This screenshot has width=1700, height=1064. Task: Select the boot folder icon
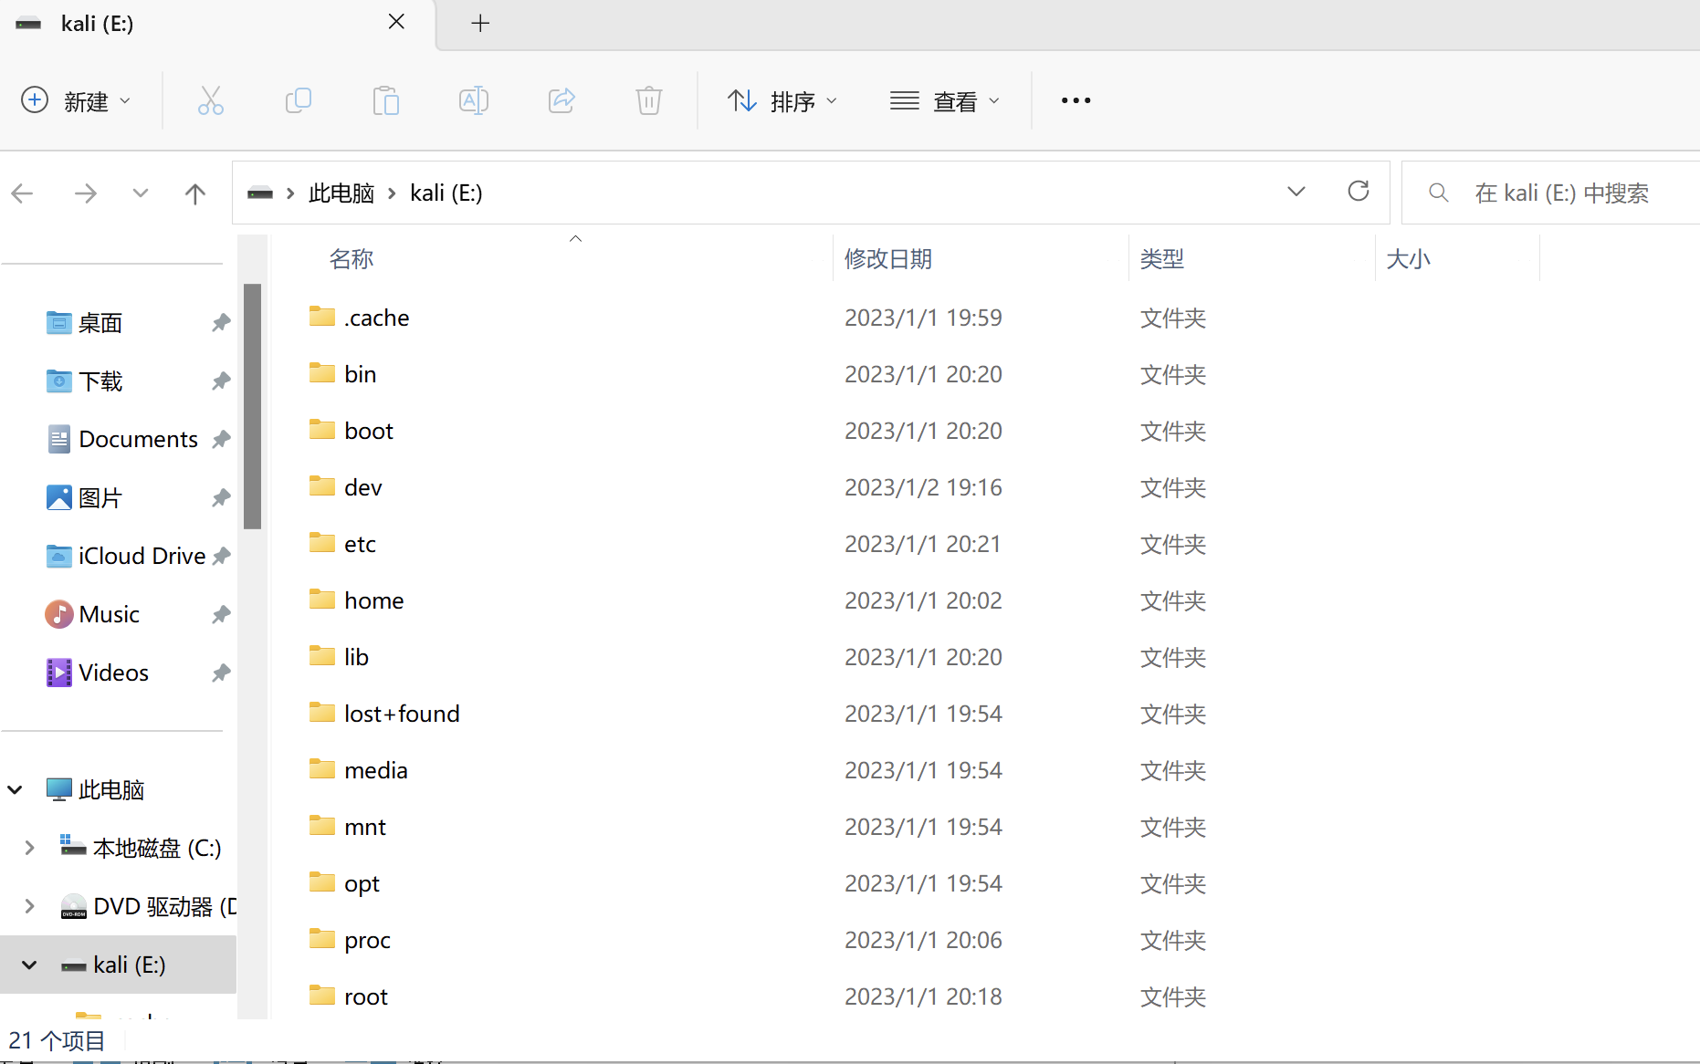pyautogui.click(x=322, y=430)
